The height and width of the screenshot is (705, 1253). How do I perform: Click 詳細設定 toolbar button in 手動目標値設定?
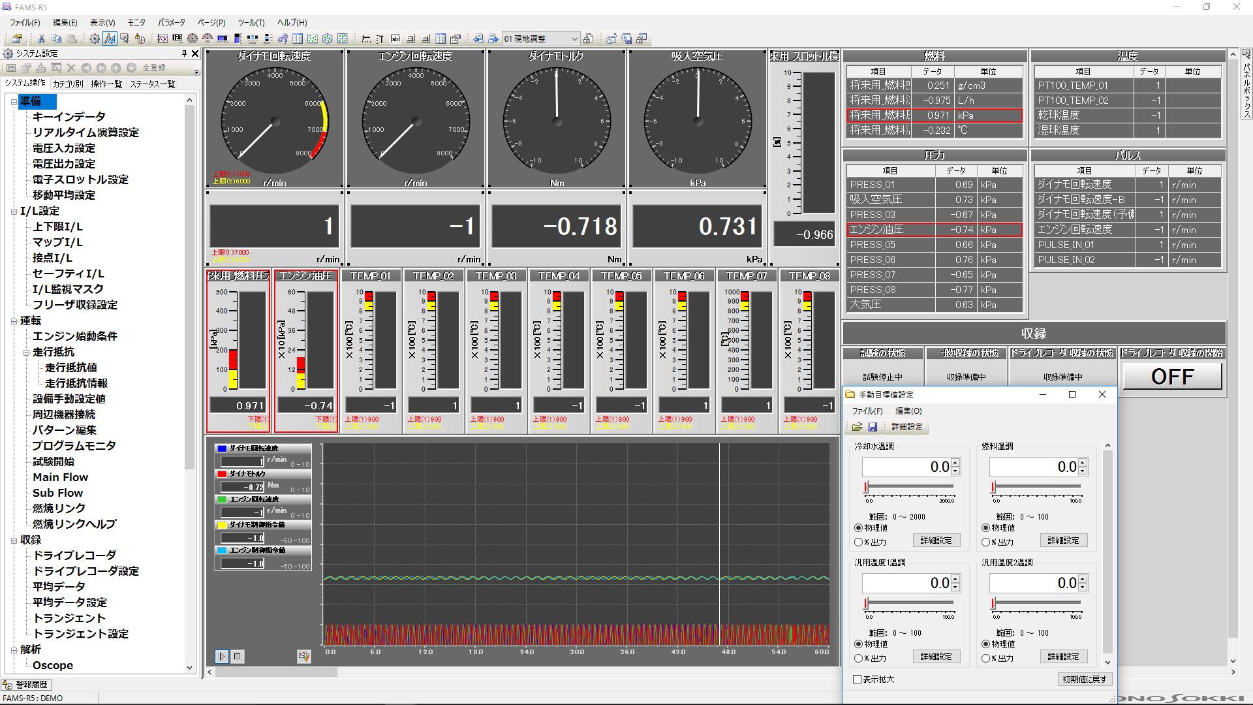click(x=907, y=427)
